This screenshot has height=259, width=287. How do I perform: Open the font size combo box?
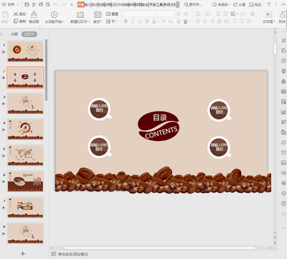pos(165,14)
